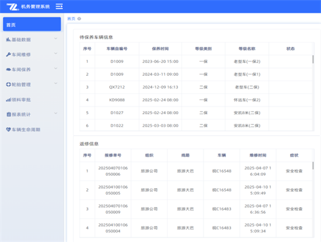Click the 怀远车(一保2) grade name cell
This screenshot has width=321, height=242.
pyautogui.click(x=247, y=100)
